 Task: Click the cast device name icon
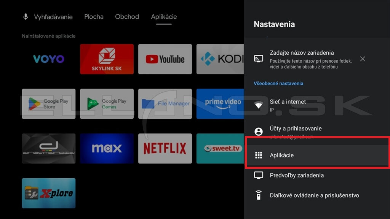259,59
